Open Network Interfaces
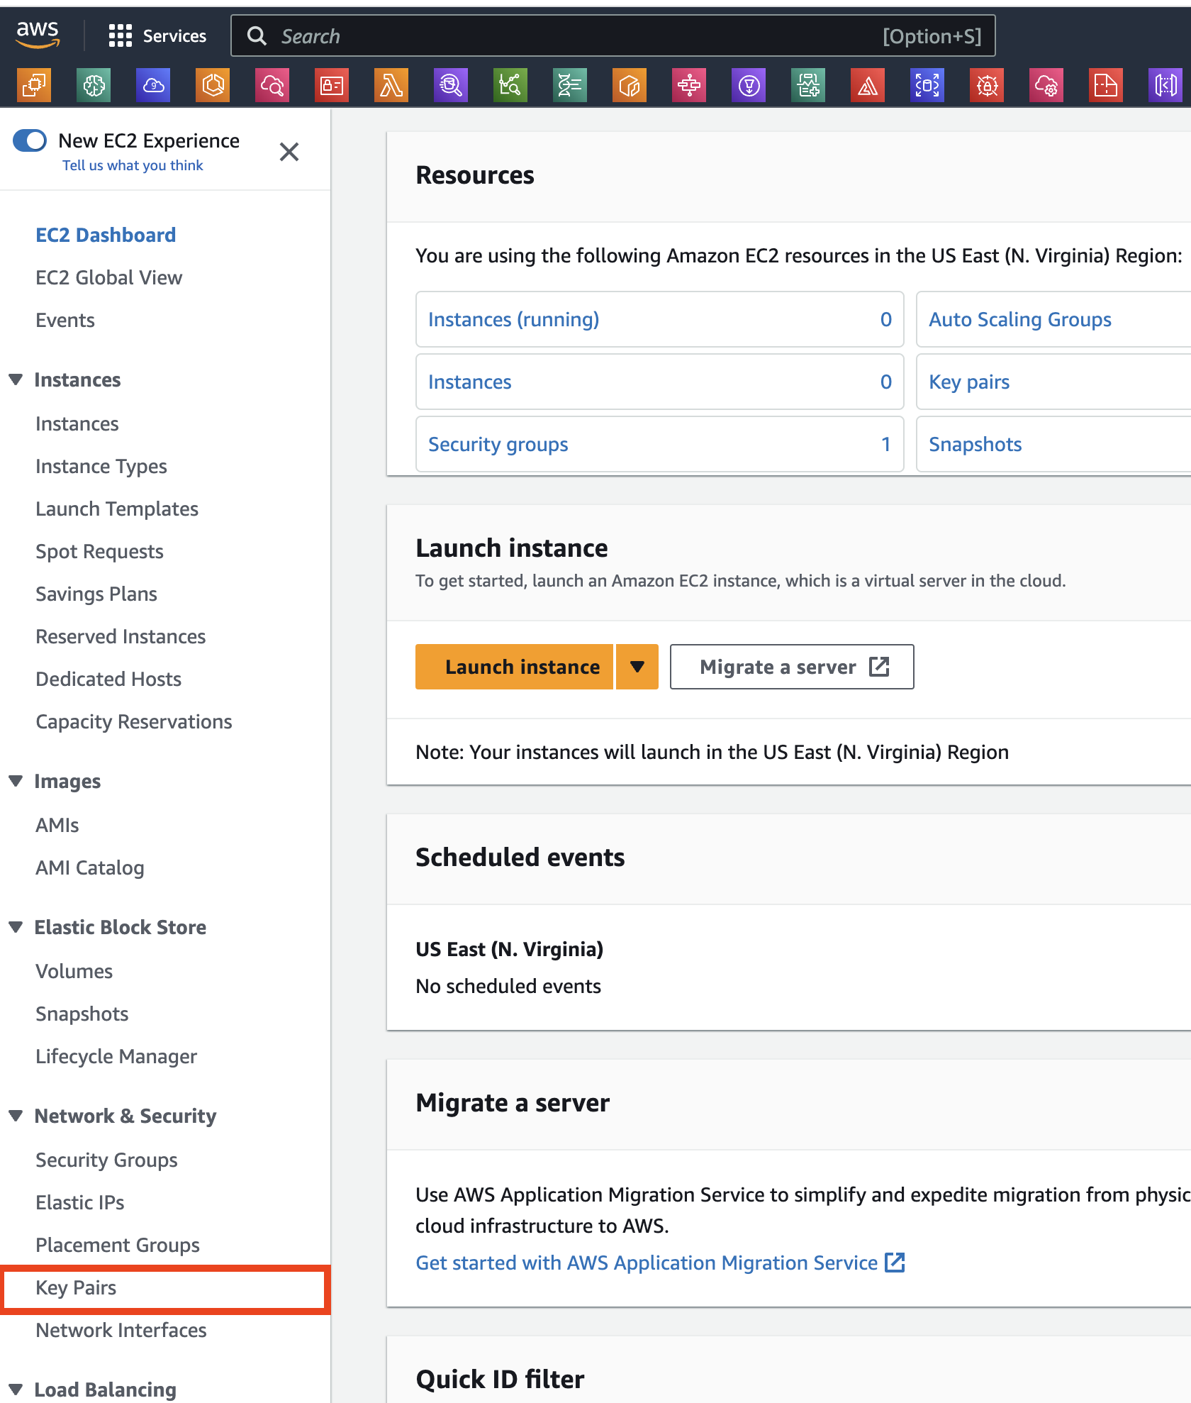Screen dimensions: 1191x1403 (121, 1330)
